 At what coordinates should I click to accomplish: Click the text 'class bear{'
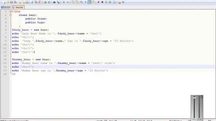(x=28, y=15)
